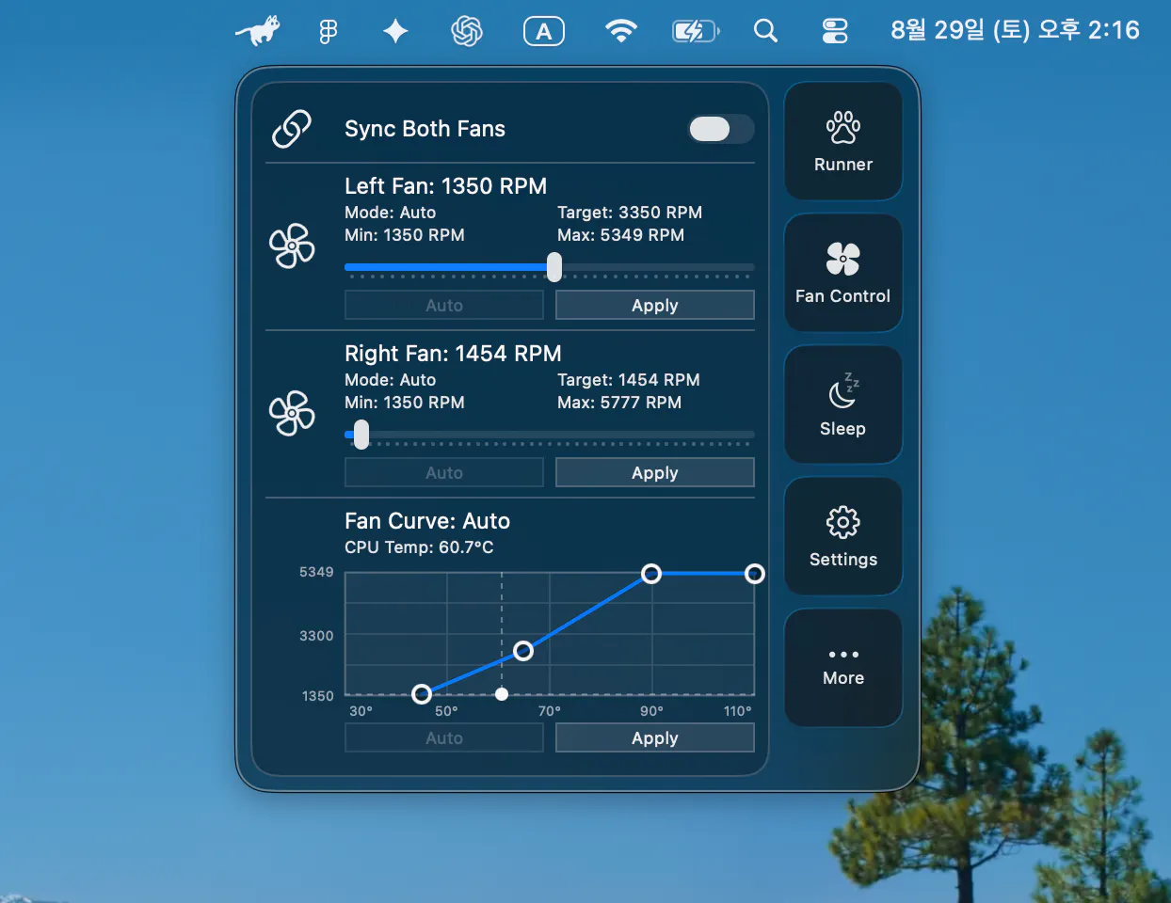Click the battery charging status icon
This screenshot has width=1171, height=903.
[696, 31]
